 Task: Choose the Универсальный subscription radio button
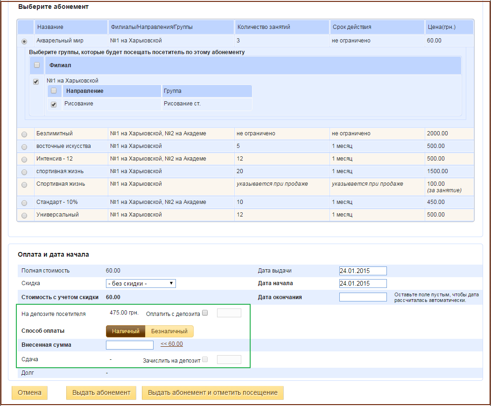[x=24, y=215]
